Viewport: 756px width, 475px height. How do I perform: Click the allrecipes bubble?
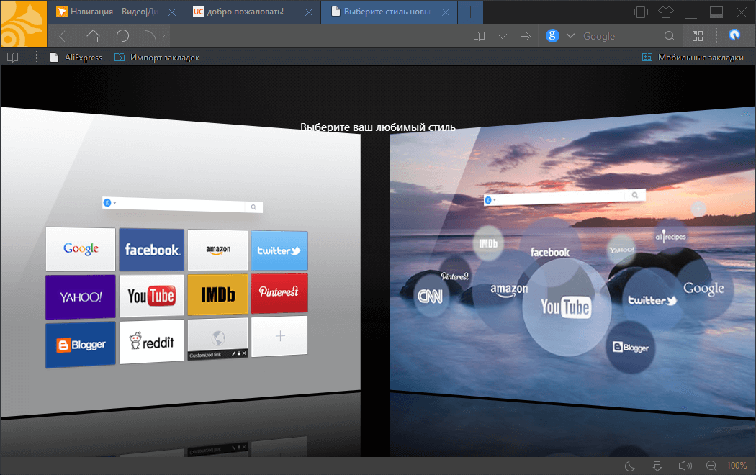(x=670, y=236)
